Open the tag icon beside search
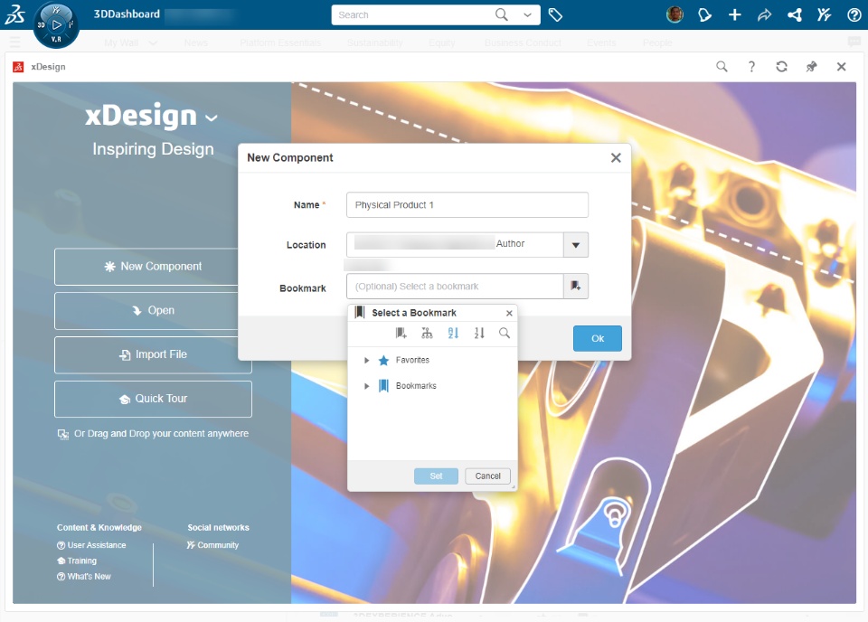The width and height of the screenshot is (868, 622). click(555, 15)
